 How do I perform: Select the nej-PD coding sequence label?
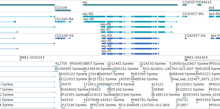tap(107, 36)
